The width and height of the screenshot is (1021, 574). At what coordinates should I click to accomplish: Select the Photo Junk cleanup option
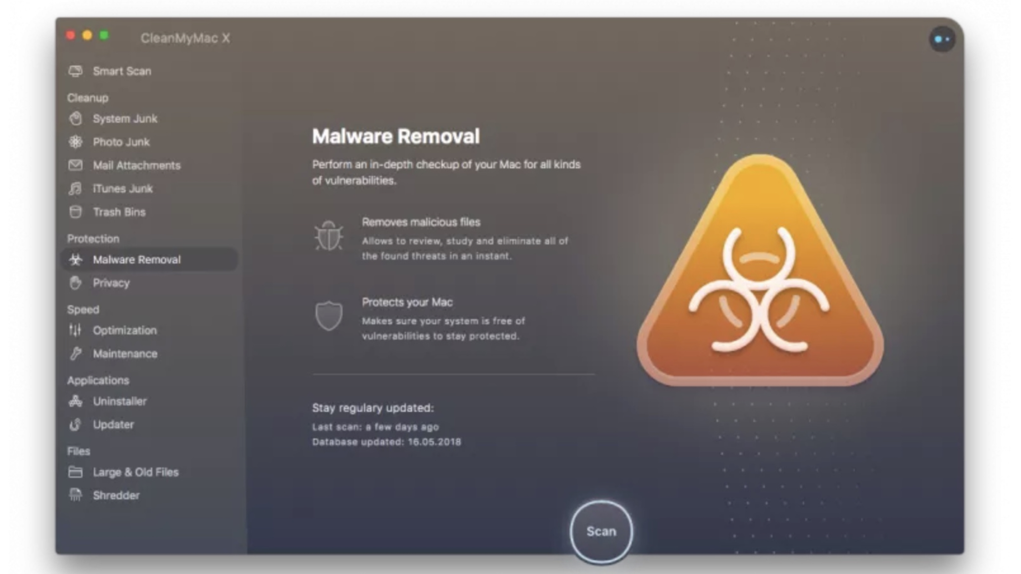[x=120, y=142]
